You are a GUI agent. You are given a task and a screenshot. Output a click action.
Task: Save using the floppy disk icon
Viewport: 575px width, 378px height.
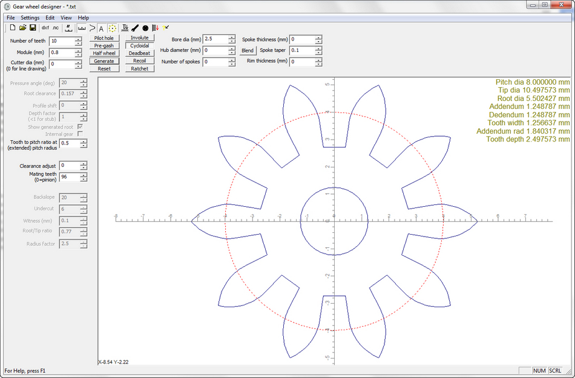32,28
